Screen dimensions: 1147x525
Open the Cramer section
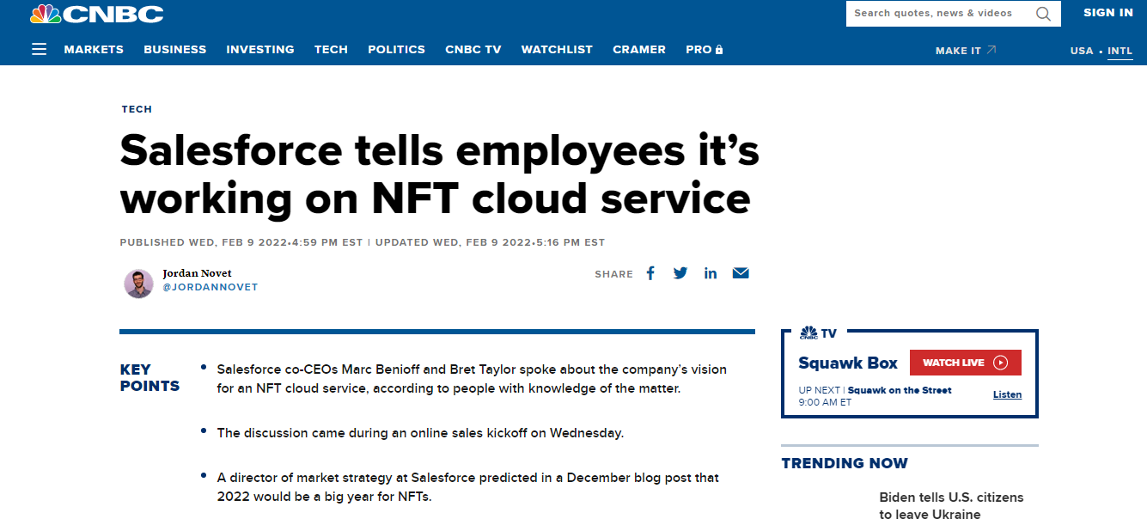639,50
